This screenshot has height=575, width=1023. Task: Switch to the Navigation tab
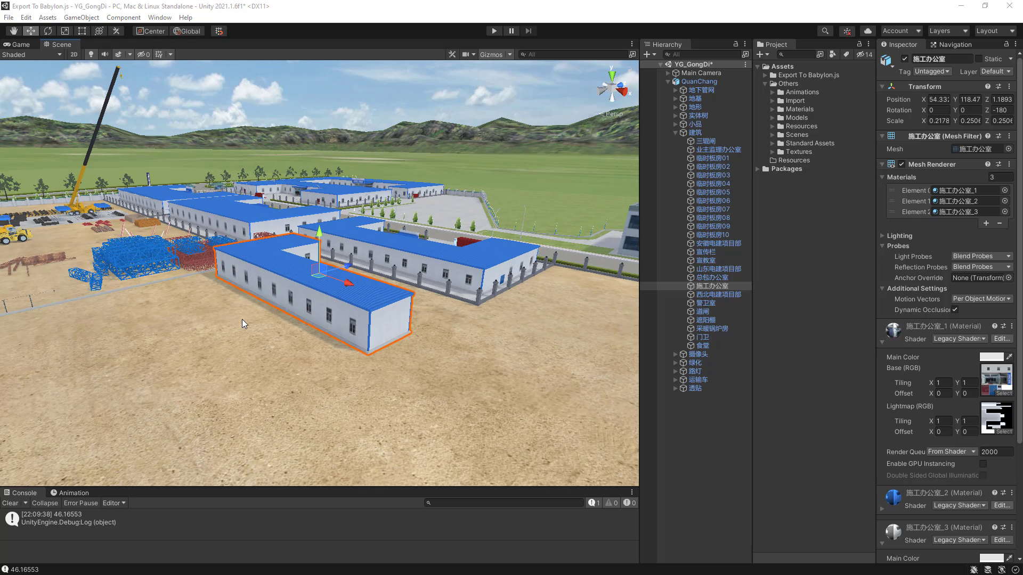coord(951,45)
